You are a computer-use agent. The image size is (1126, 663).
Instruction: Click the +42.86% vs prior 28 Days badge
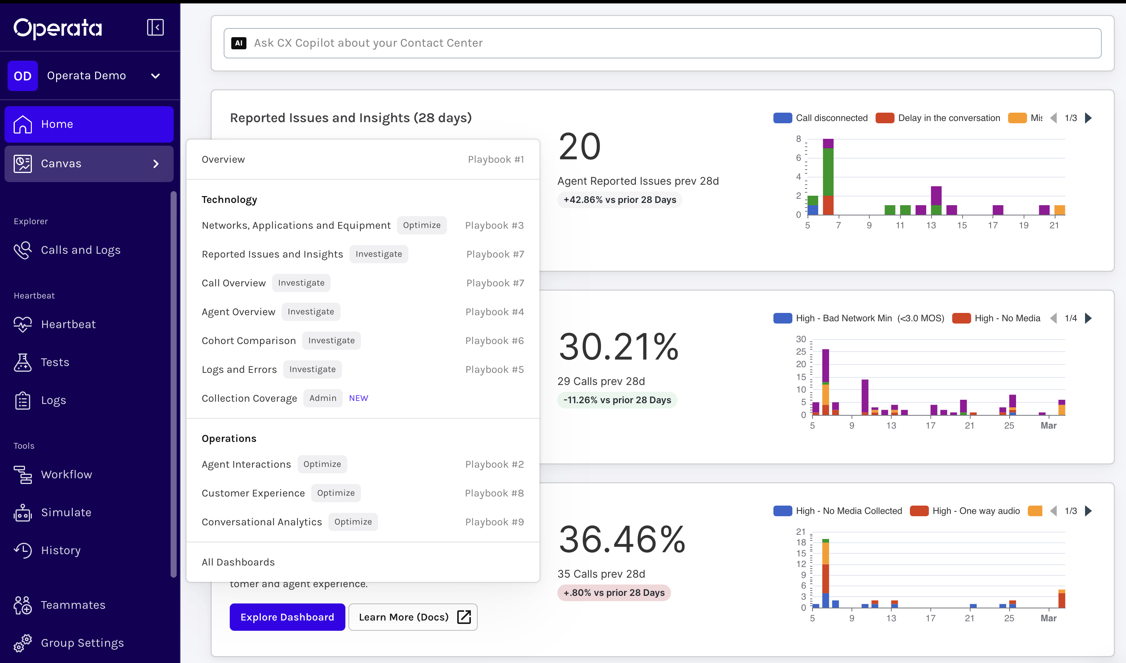(x=620, y=200)
